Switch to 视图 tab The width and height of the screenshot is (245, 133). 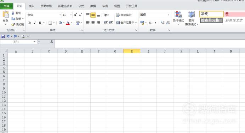(117, 6)
